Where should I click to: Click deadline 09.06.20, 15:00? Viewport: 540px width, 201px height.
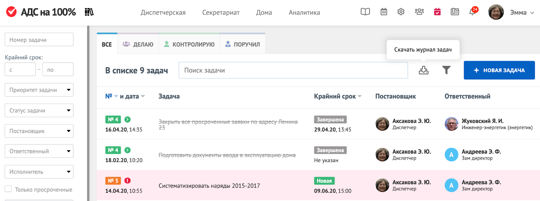[x=333, y=191]
